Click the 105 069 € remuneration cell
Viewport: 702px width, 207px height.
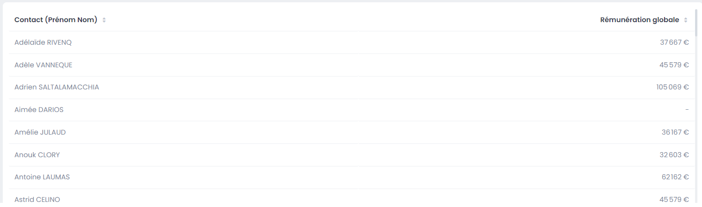coord(672,87)
